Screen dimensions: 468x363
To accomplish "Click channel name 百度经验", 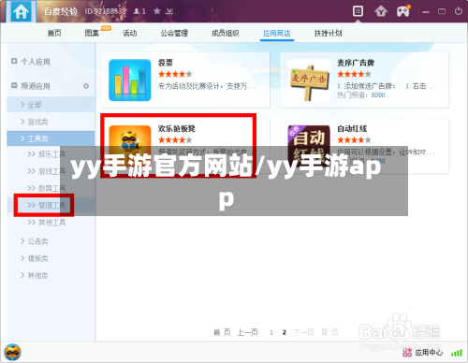I will coord(61,11).
